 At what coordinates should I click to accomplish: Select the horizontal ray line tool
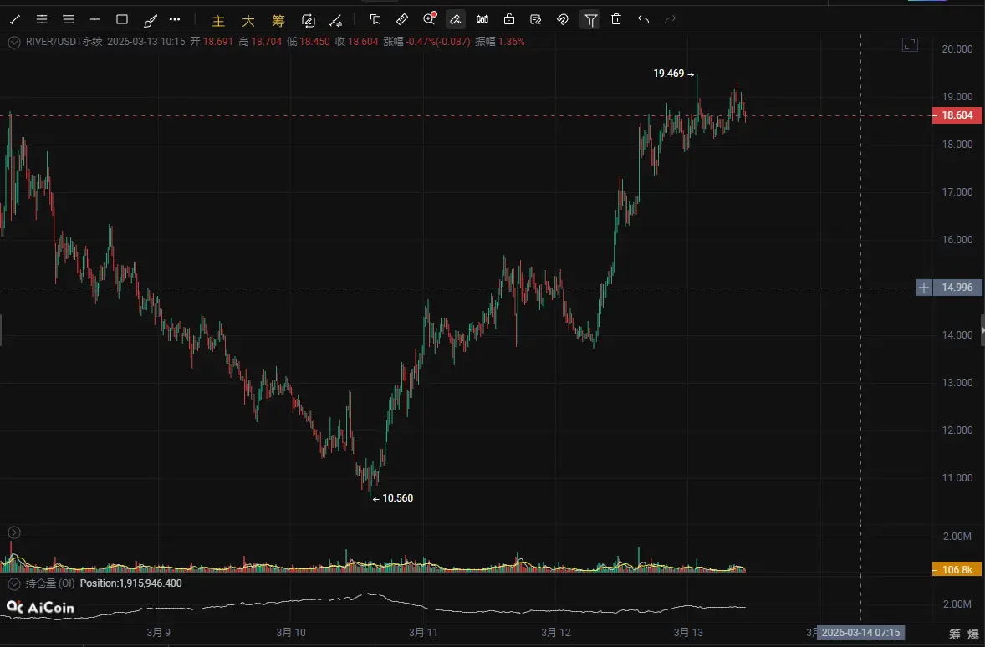[x=95, y=20]
